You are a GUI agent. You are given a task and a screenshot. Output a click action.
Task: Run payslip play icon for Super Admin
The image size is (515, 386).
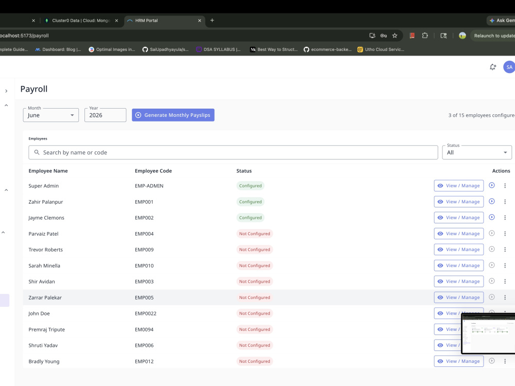click(492, 185)
